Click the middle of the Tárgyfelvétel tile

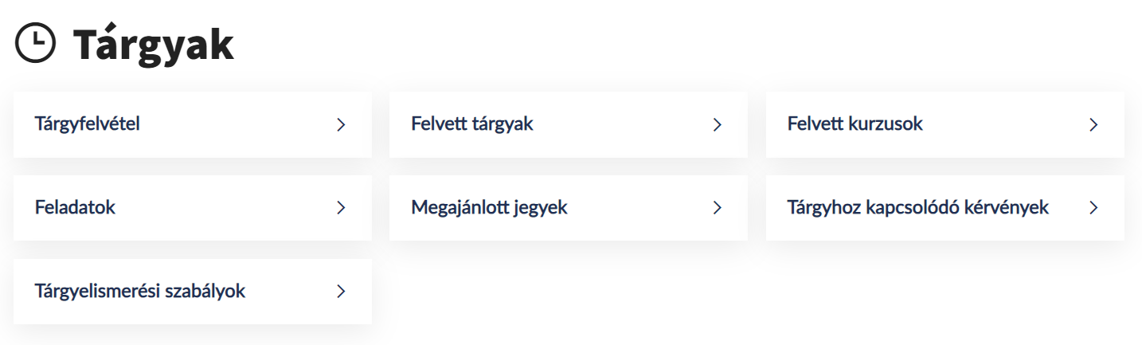(193, 125)
